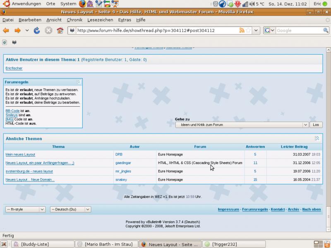
Task: Collapse the Ähnliche Themen section
Action: tap(317, 138)
